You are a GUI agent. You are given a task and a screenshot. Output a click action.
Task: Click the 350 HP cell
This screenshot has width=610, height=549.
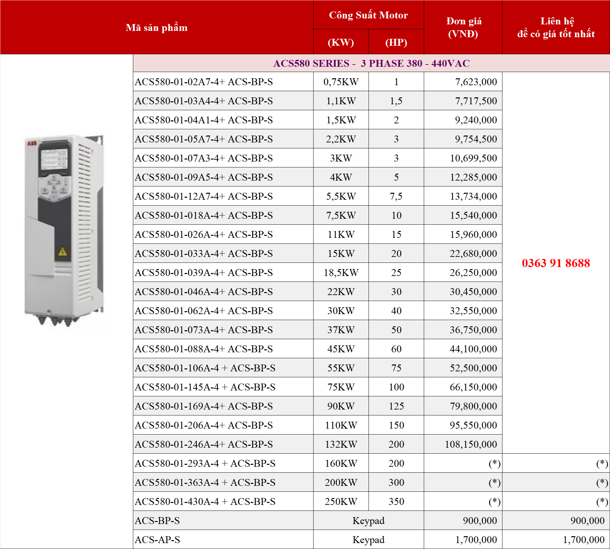coord(396,502)
